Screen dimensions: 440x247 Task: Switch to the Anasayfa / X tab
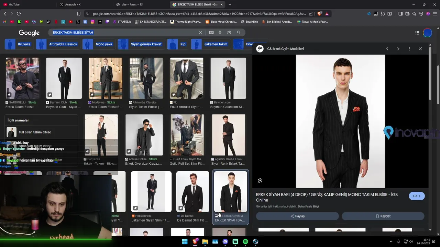[x=84, y=4]
